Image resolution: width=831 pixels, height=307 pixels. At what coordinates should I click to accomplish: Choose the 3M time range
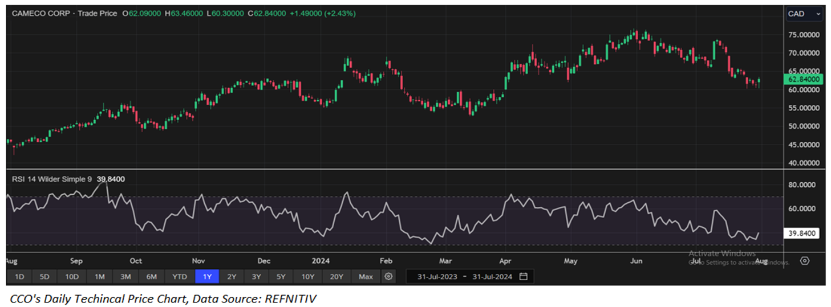coord(125,277)
